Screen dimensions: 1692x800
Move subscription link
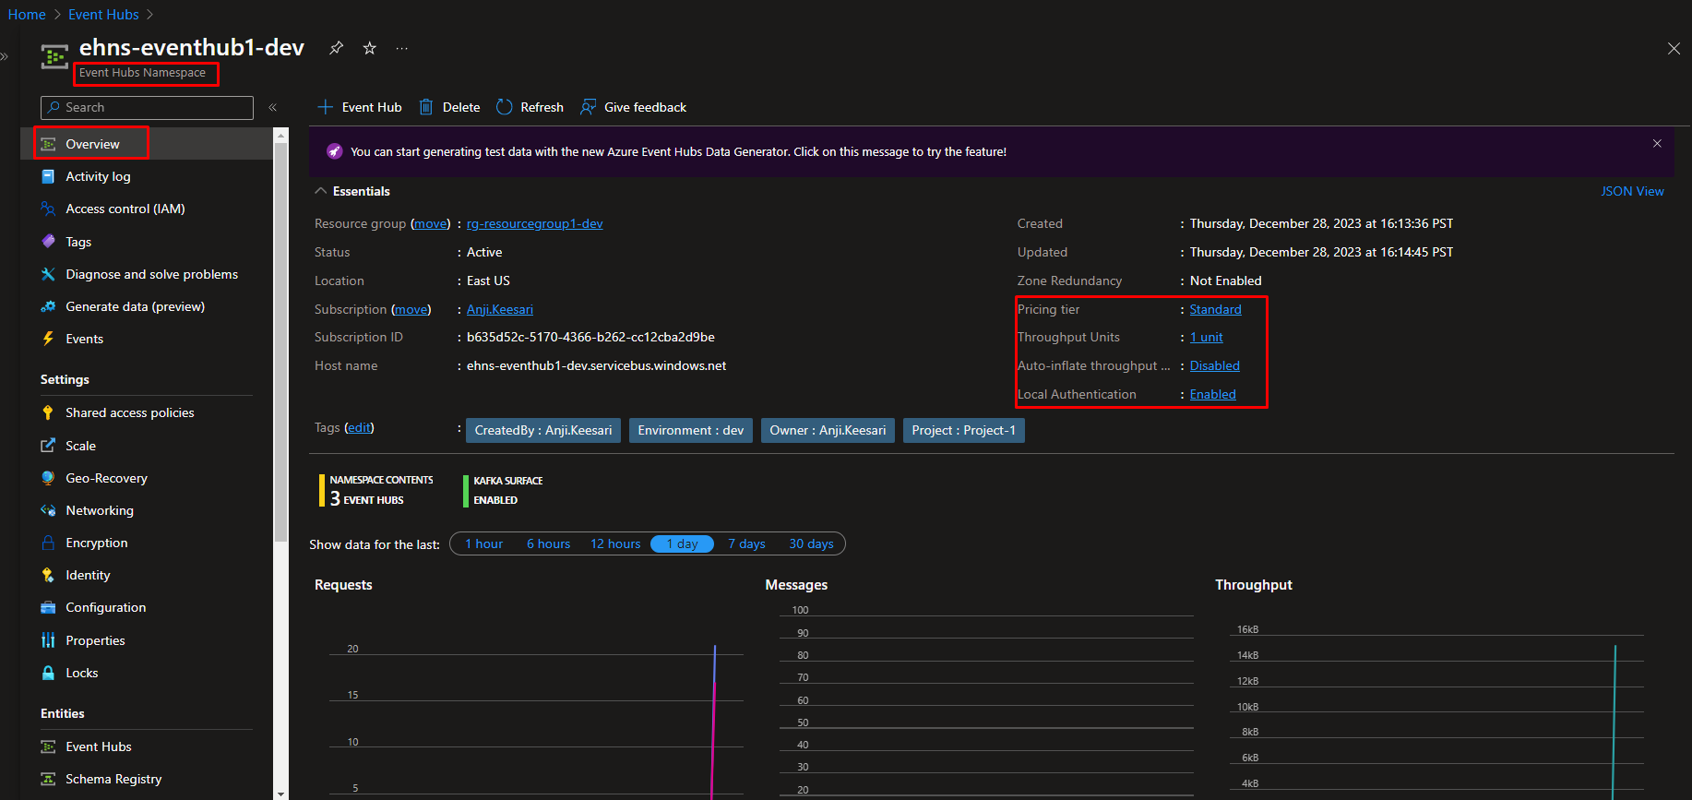(x=411, y=309)
